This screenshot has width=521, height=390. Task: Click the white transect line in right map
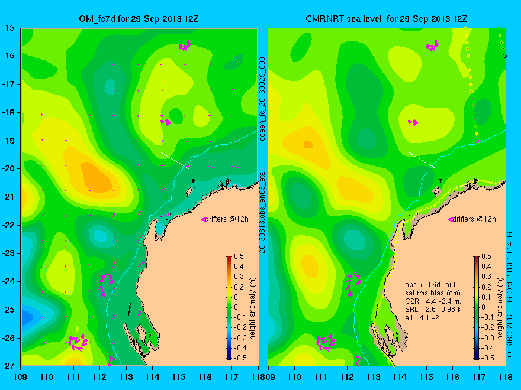point(422,160)
